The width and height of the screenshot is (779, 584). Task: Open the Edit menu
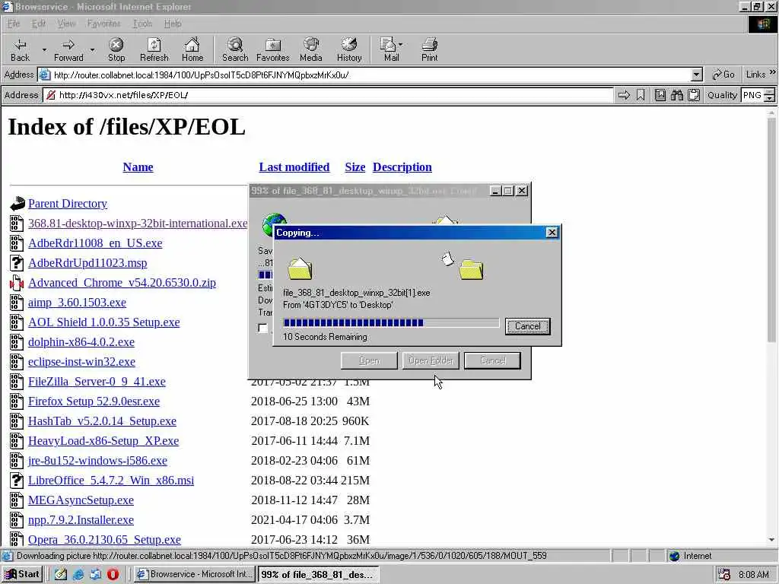38,24
